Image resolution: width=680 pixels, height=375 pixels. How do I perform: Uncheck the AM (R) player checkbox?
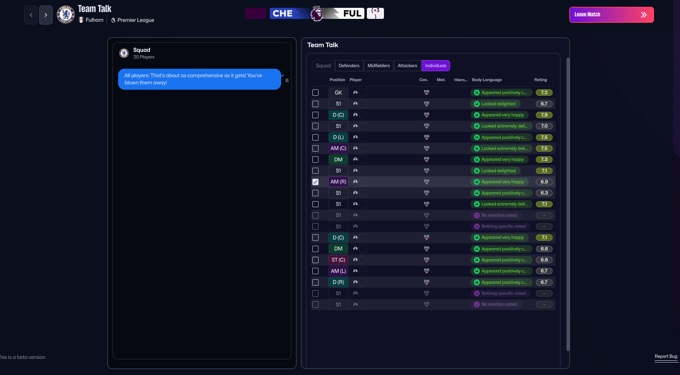click(x=315, y=182)
